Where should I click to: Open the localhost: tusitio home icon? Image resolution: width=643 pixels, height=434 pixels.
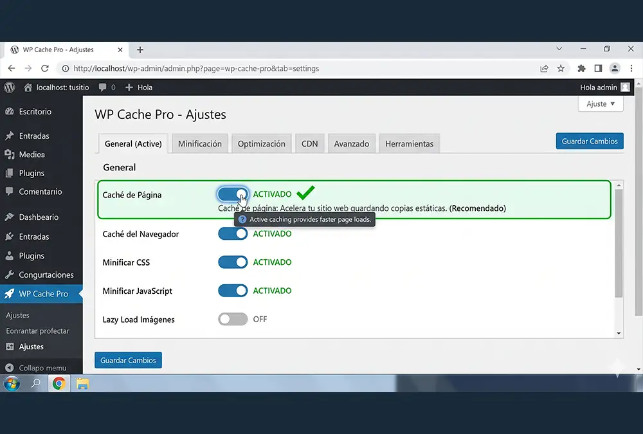pos(28,87)
